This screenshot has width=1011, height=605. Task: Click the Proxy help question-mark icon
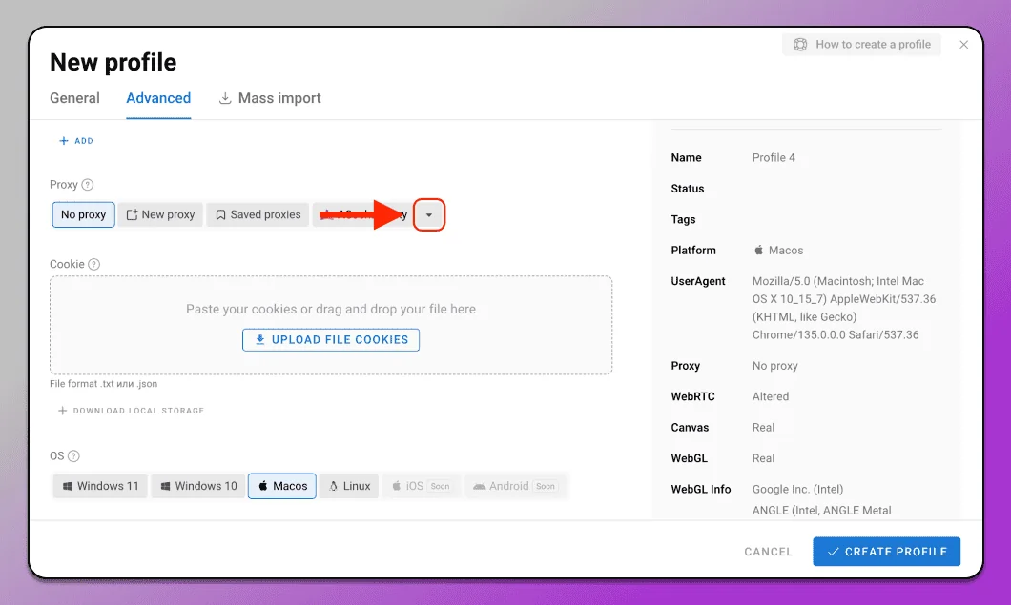[88, 185]
